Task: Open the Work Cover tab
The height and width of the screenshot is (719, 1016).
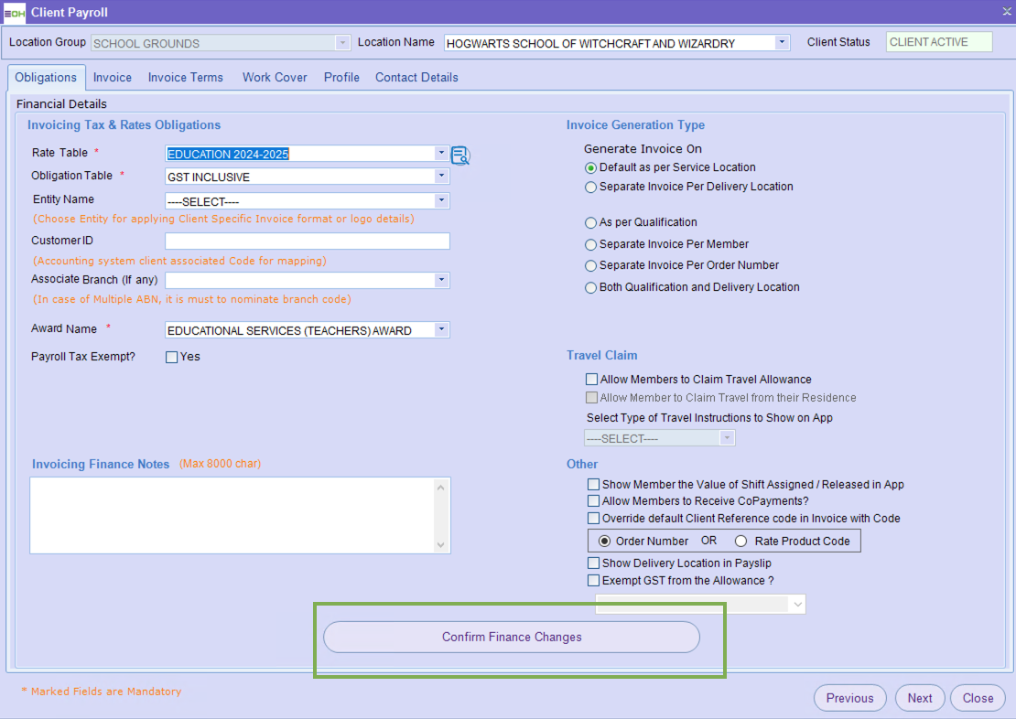Action: tap(275, 78)
